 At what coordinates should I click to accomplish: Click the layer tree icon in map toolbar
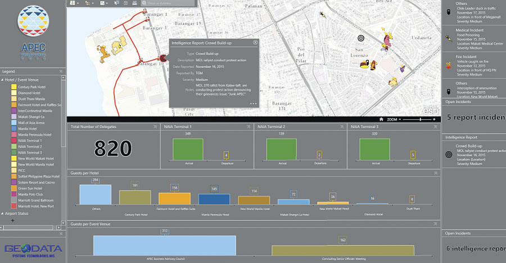tap(88, 3)
